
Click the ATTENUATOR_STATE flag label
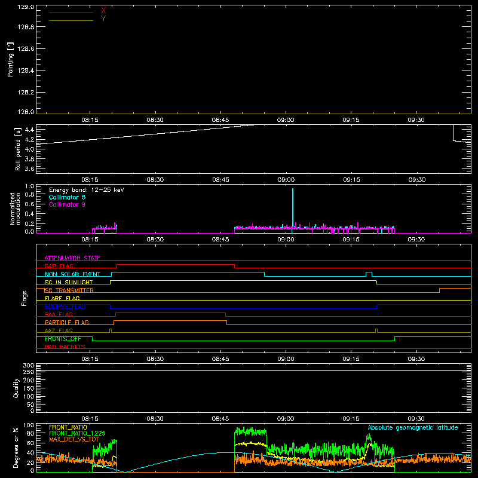tap(72, 258)
